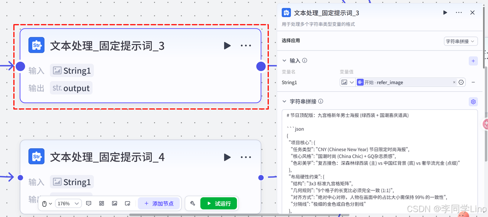Select String1 input tag in 文本处理_固定提示词_4 node
Viewport: 488px width, 217px height.
coord(72,182)
